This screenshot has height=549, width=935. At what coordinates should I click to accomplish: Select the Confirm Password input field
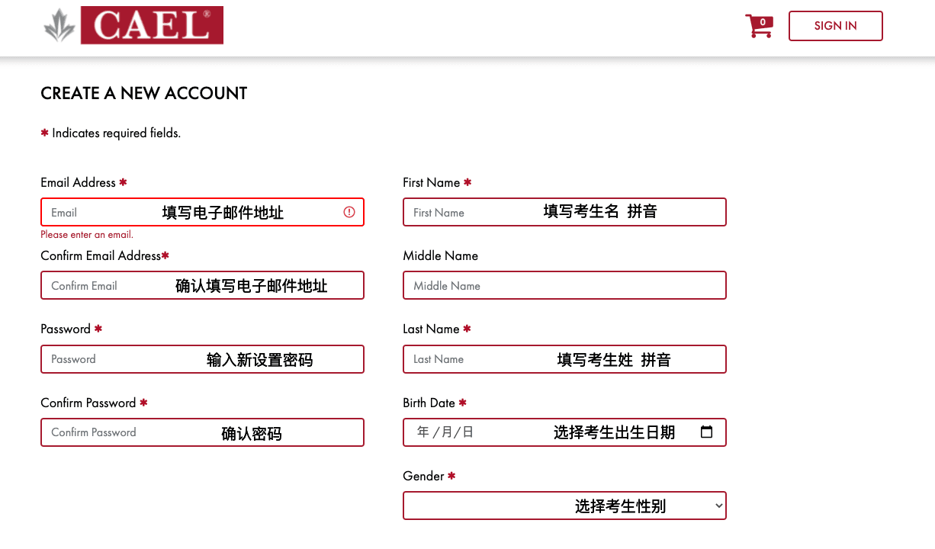coord(202,432)
